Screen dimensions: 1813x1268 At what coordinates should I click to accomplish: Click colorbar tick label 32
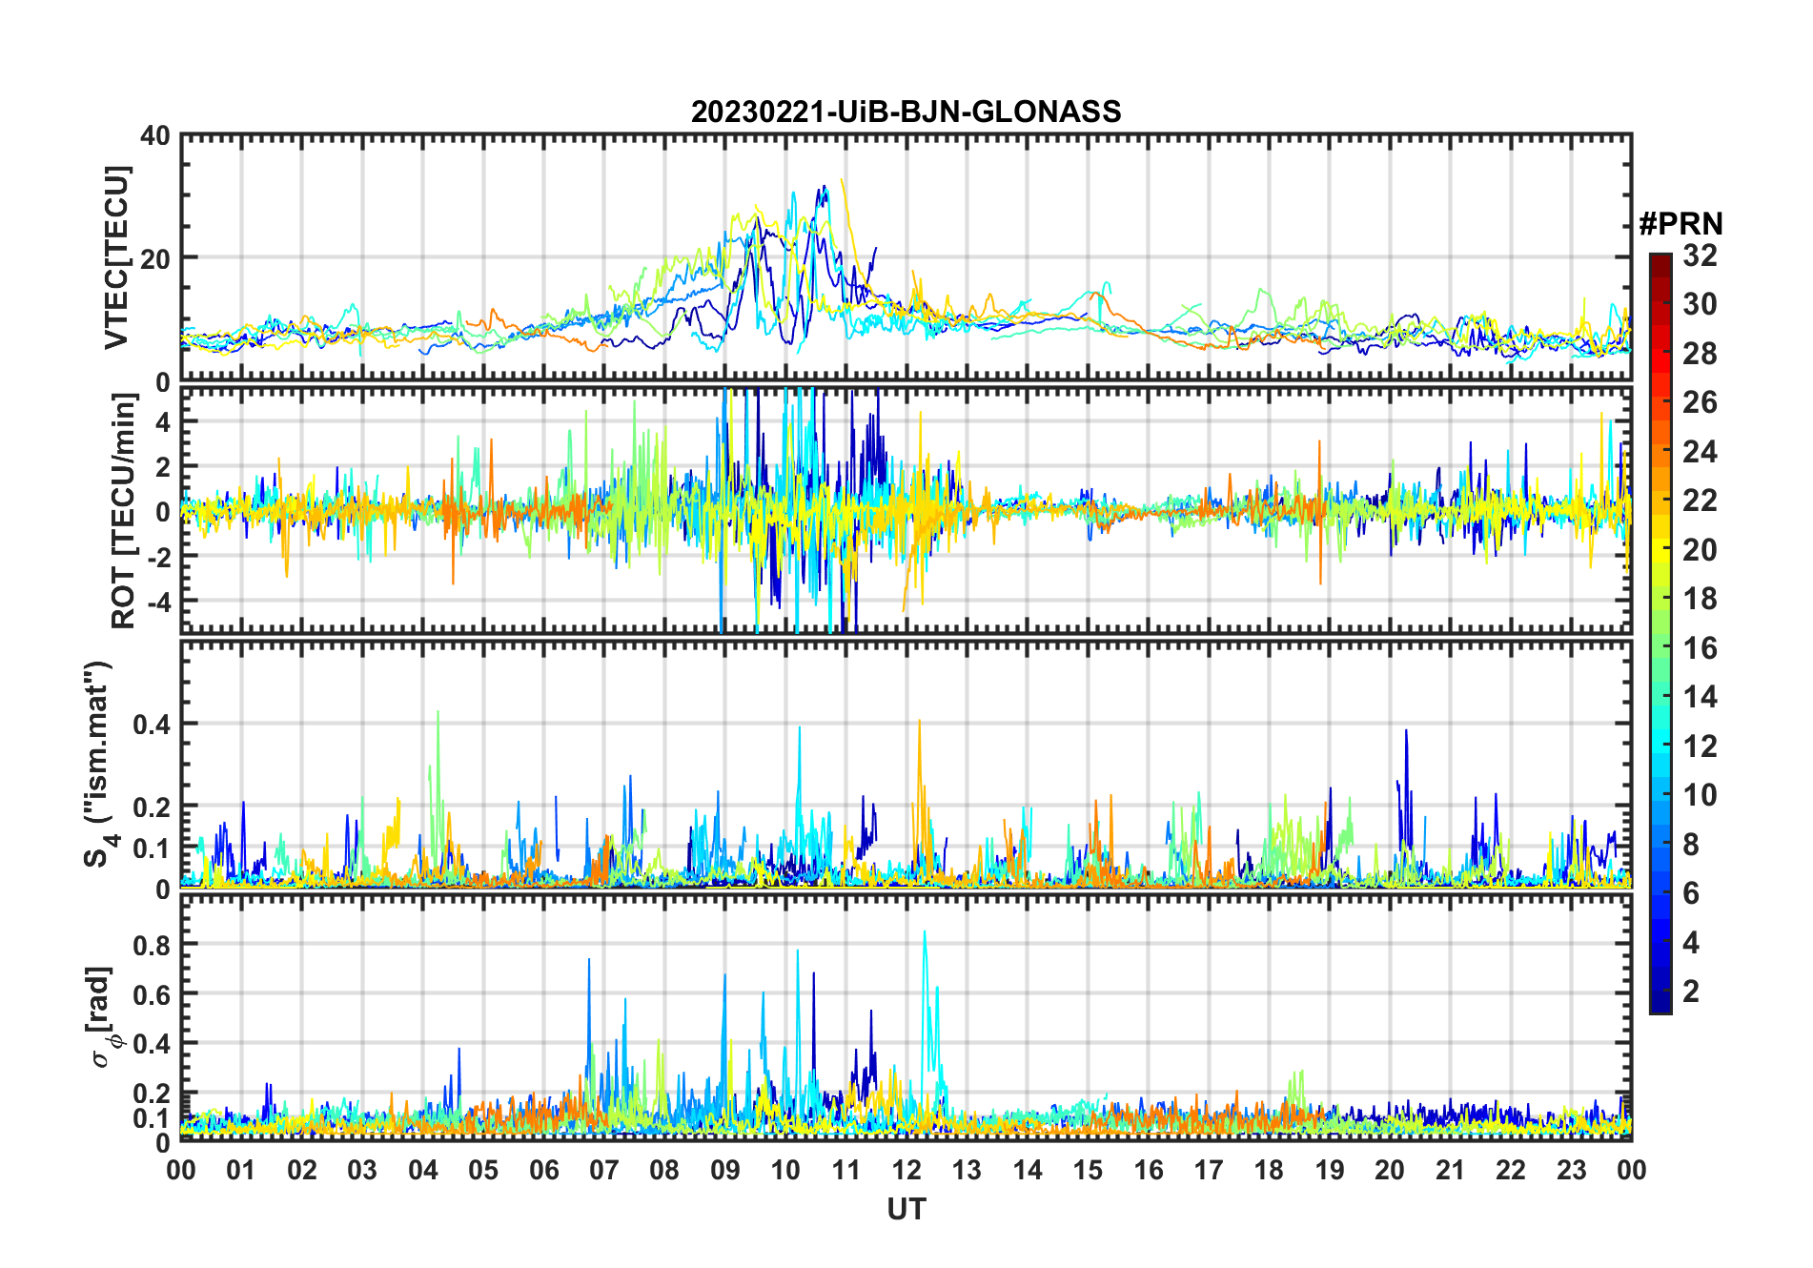click(1700, 256)
